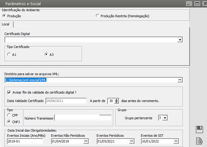Open date picker for Eventos de SST
This screenshot has width=207, height=147.
[176, 141]
